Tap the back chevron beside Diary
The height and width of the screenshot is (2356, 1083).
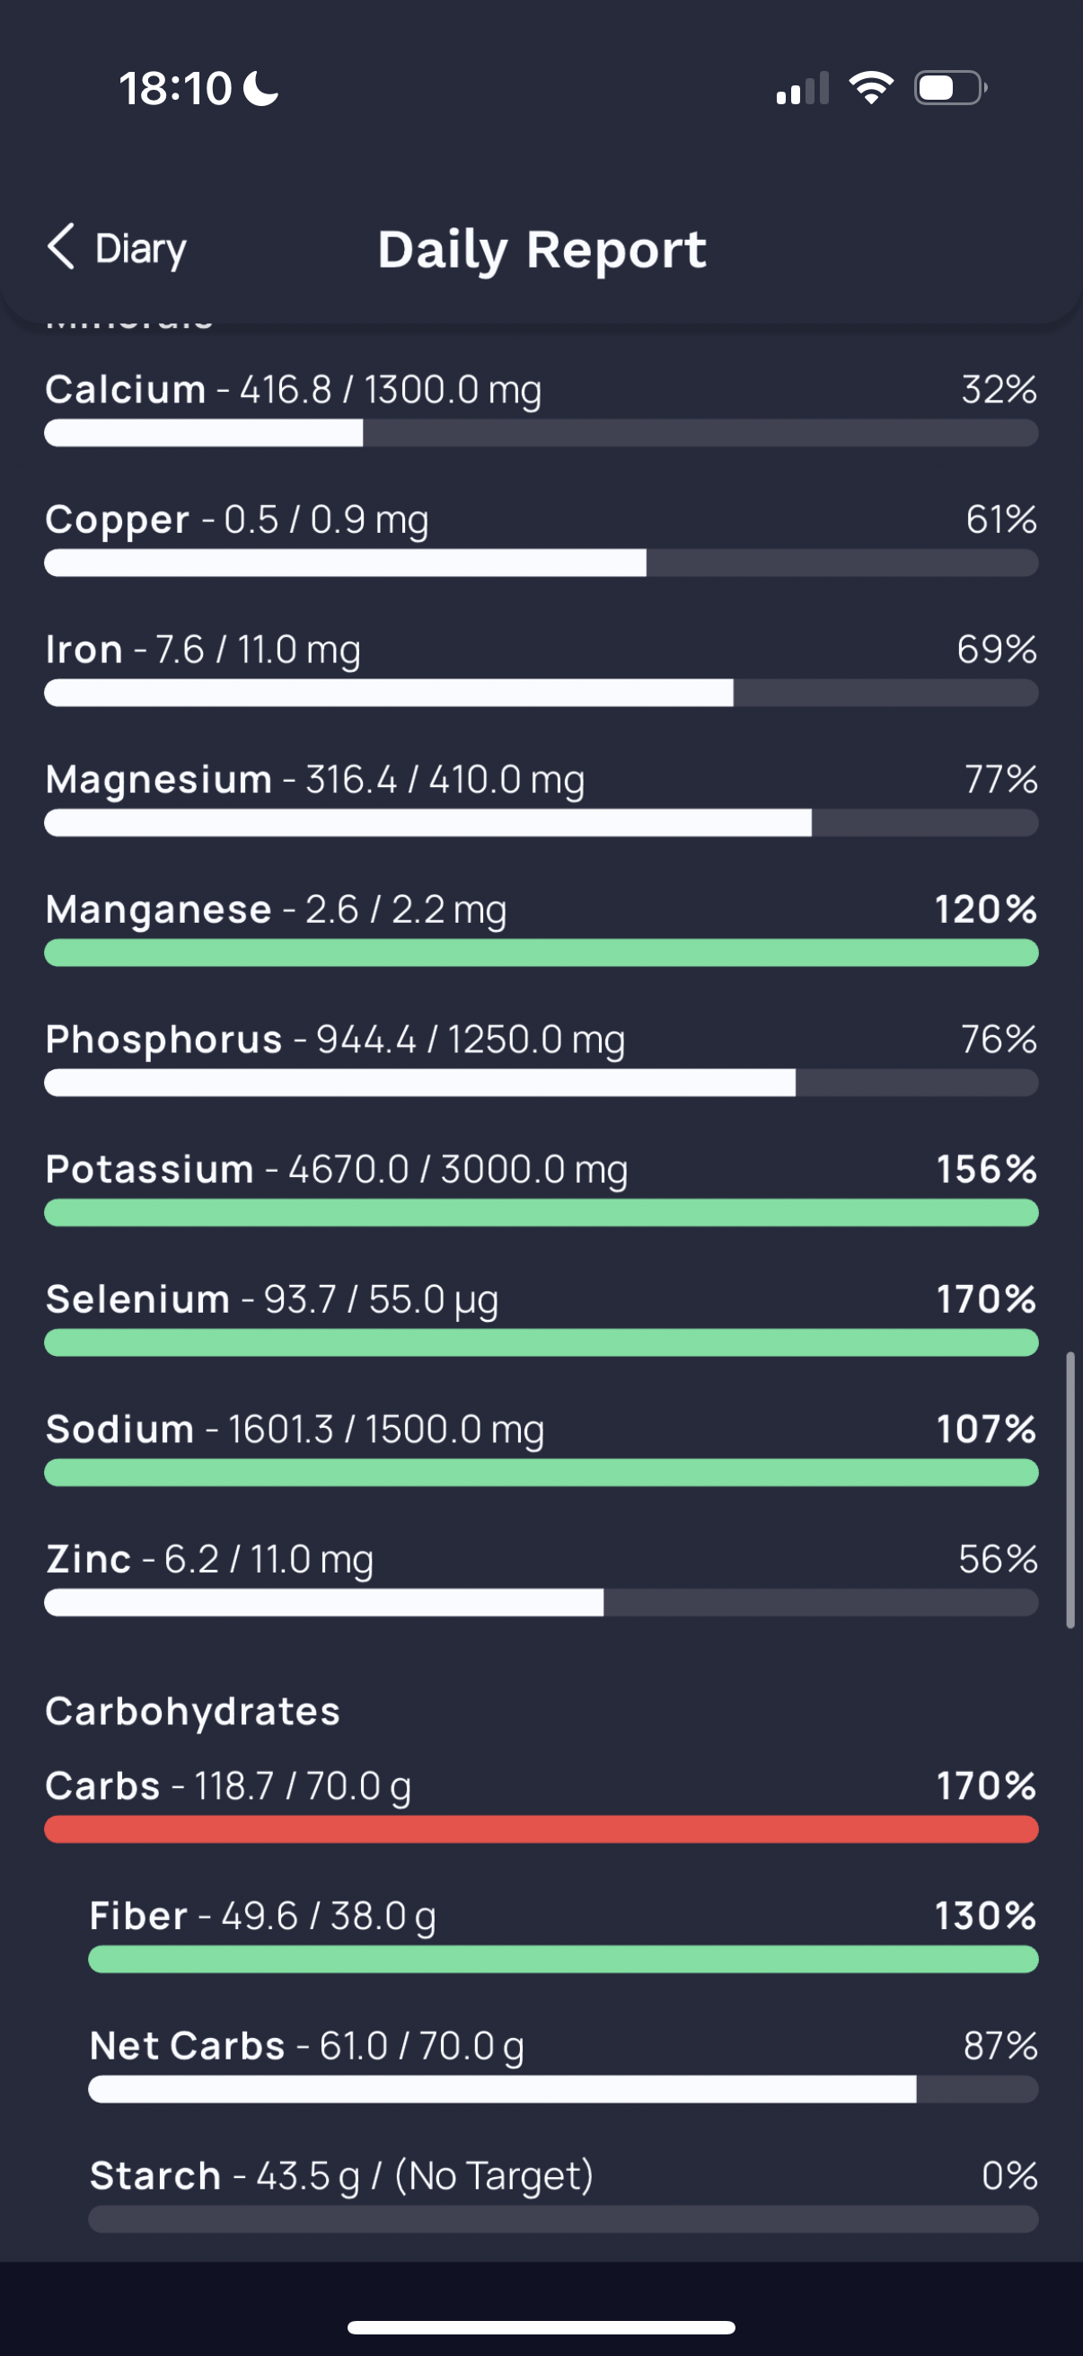[61, 247]
